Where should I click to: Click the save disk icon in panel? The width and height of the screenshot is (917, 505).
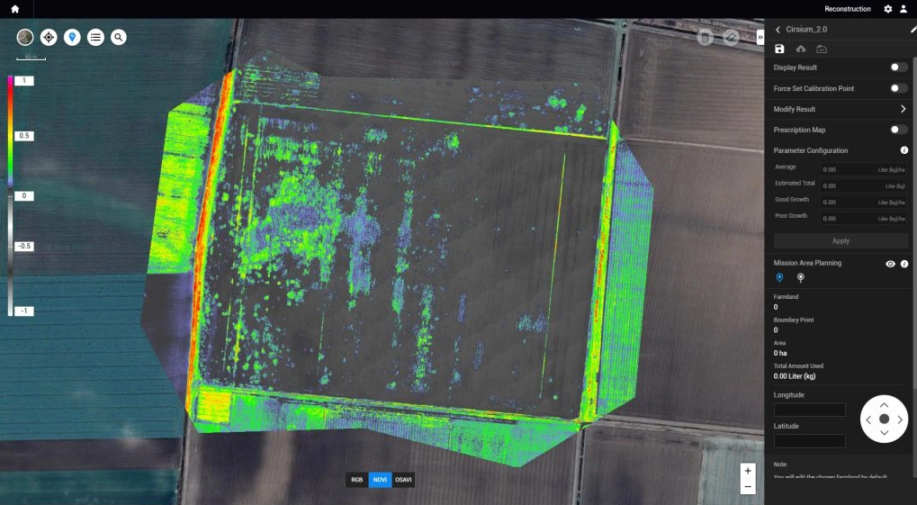point(780,49)
